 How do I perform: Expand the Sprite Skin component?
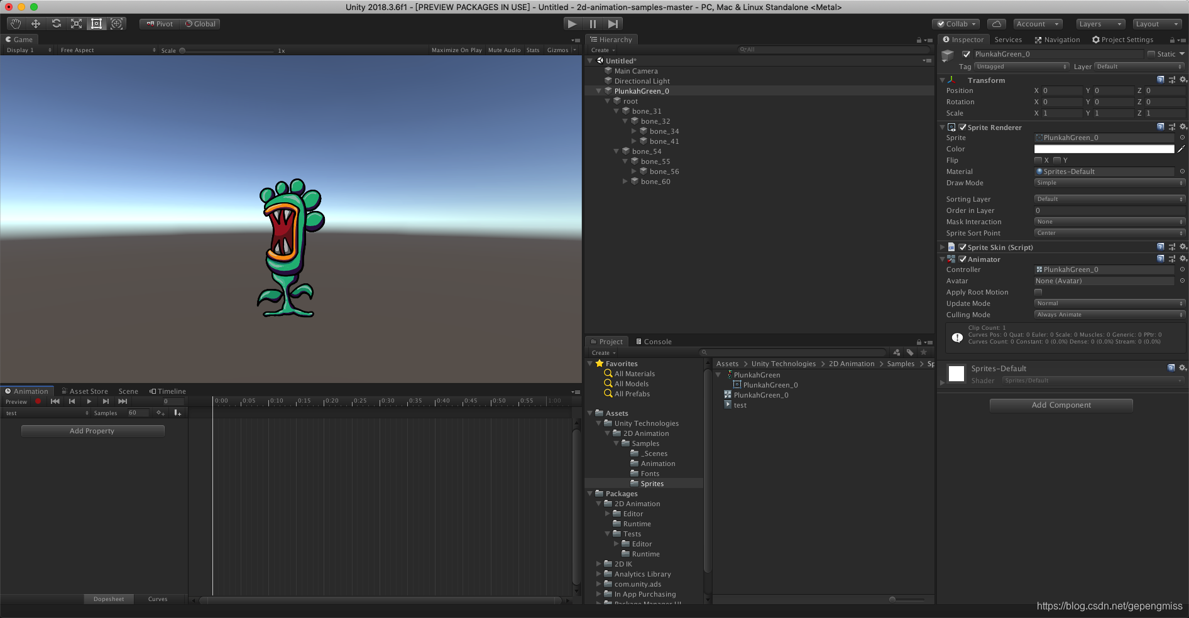[x=942, y=247]
